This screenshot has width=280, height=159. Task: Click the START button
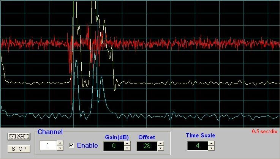[19, 137]
